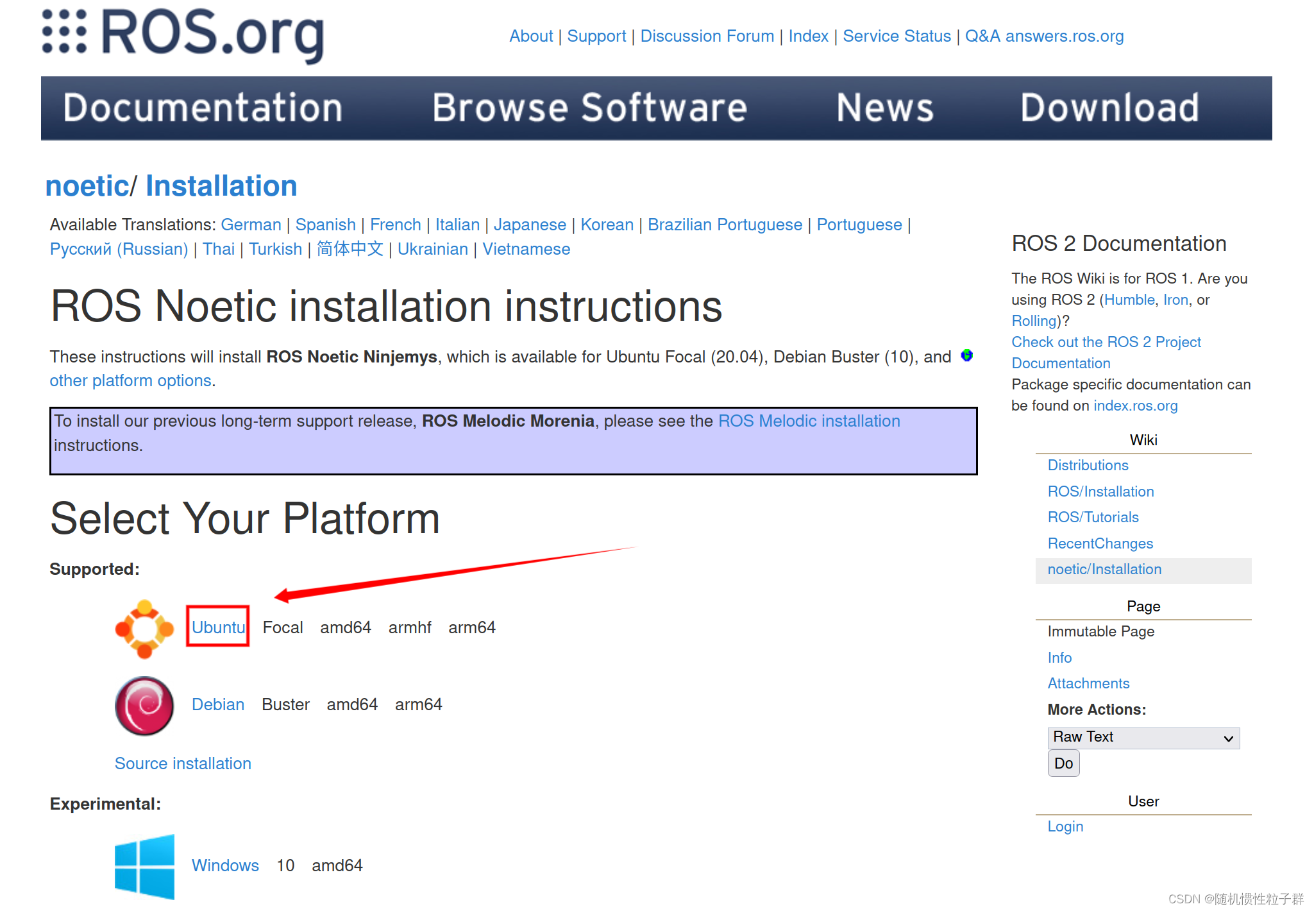Click the noetic breadcrumb heading link
The height and width of the screenshot is (911, 1314).
pyautogui.click(x=87, y=186)
